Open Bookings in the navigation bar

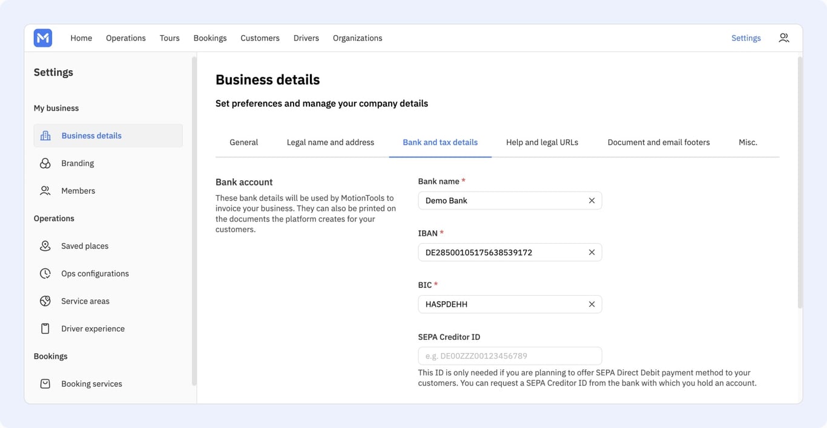210,38
